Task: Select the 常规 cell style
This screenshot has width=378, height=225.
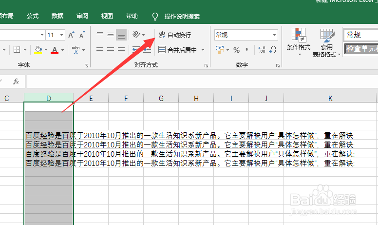Action: [x=360, y=35]
